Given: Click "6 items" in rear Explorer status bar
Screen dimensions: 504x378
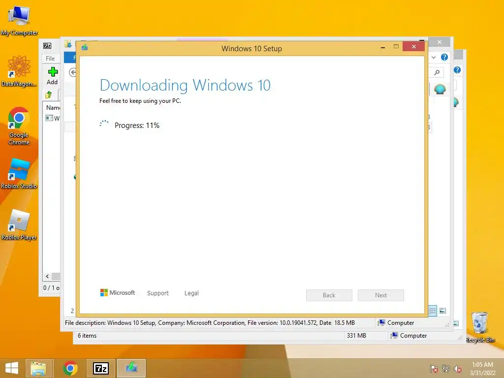Looking at the screenshot, I should (87, 336).
